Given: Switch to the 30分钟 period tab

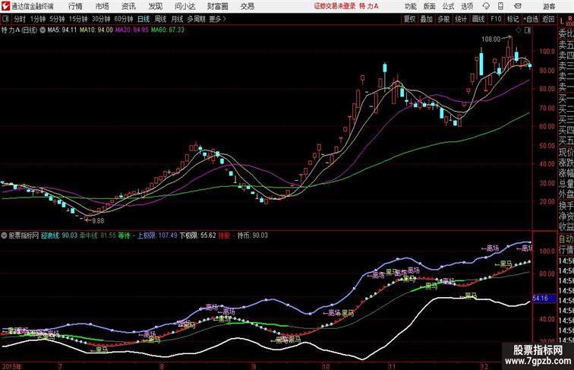Looking at the screenshot, I should (x=101, y=19).
